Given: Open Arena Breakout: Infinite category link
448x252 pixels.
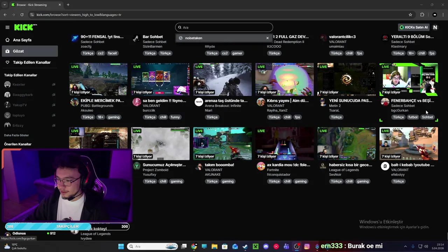Looking at the screenshot, I should click(223, 106).
